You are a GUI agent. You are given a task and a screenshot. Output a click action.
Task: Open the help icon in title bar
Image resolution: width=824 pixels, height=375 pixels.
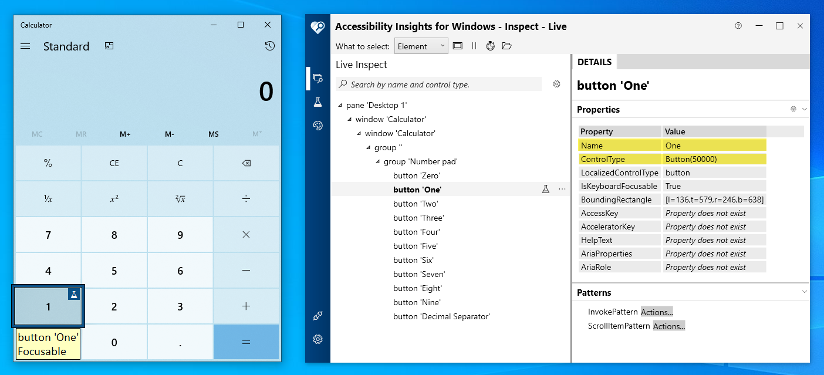point(738,26)
